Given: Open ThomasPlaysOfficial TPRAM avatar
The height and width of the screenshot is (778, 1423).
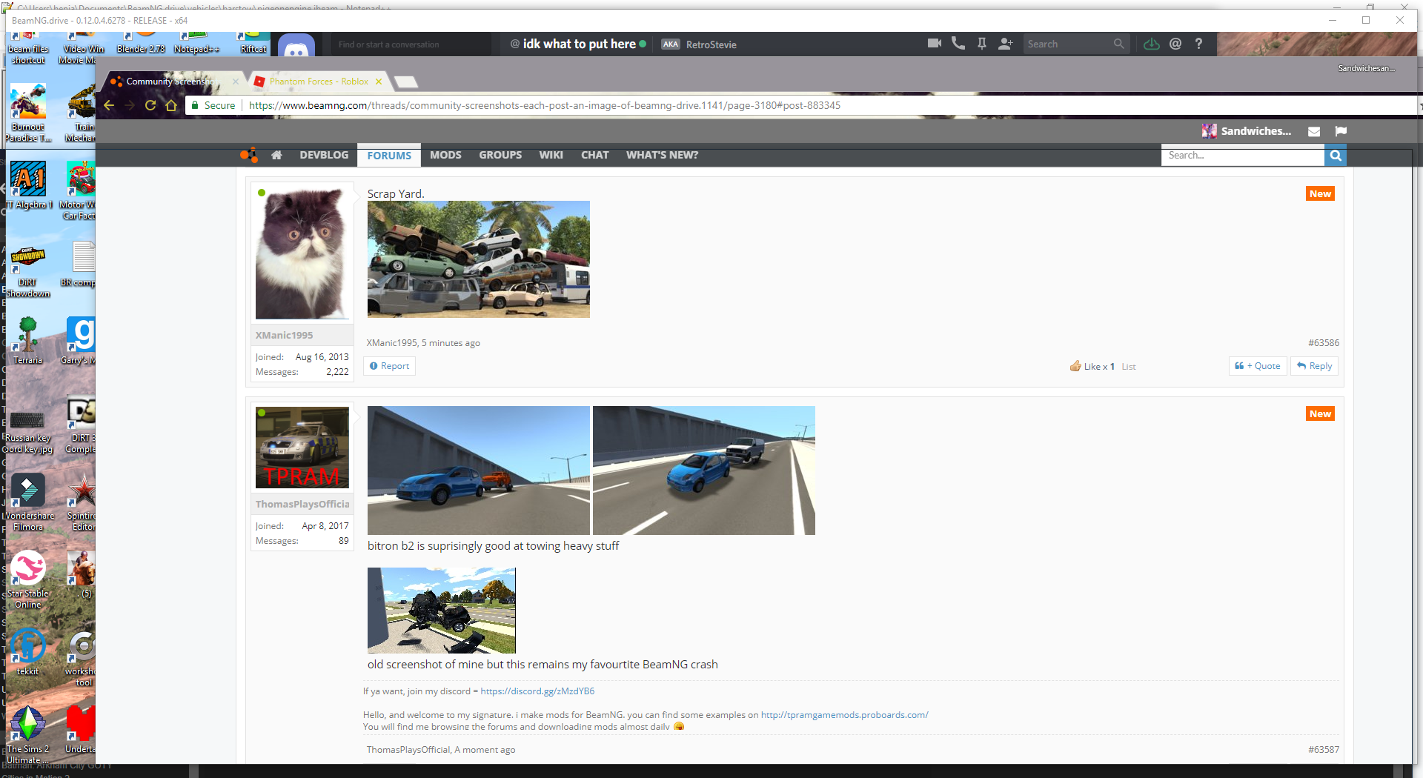Looking at the screenshot, I should pyautogui.click(x=302, y=448).
